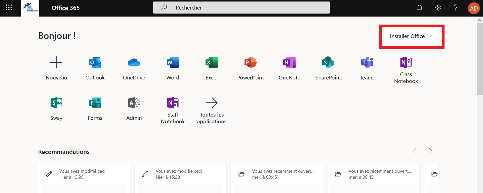Click the Recommandations heading

pos(64,152)
